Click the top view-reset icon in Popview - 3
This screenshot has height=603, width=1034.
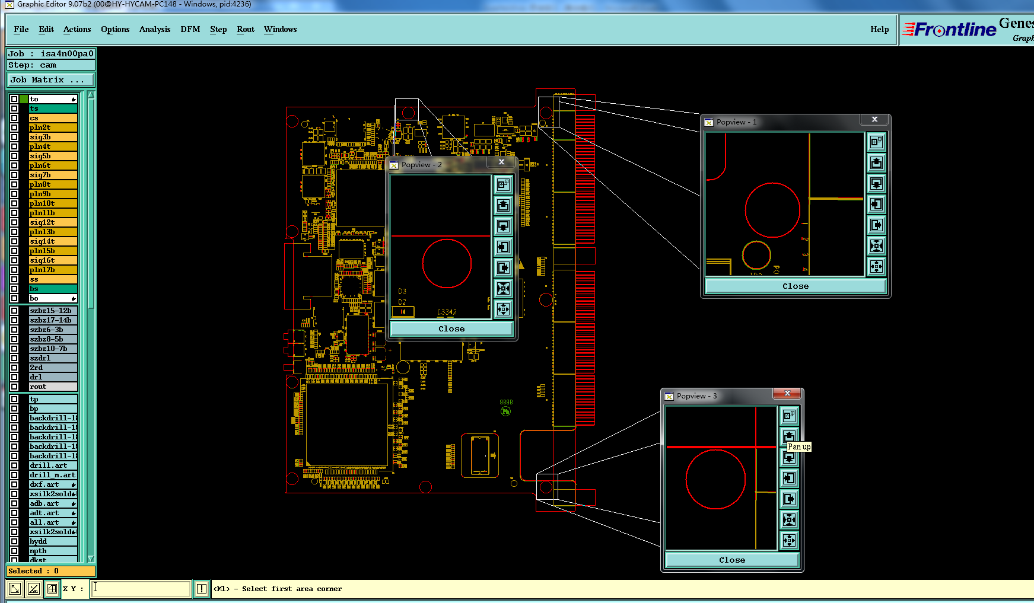coord(789,416)
